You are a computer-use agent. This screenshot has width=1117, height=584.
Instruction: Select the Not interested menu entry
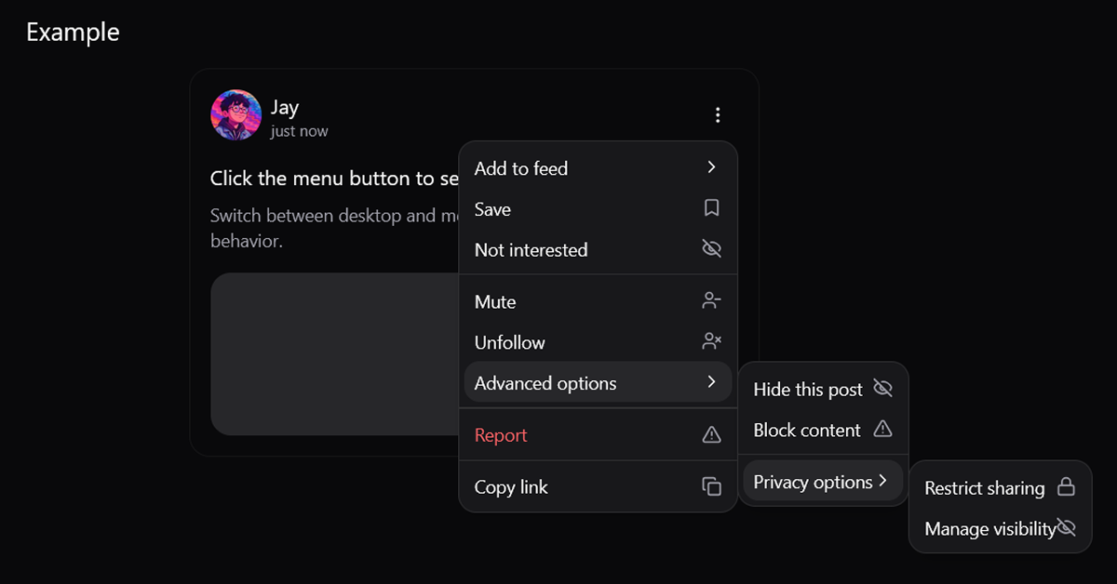click(531, 250)
